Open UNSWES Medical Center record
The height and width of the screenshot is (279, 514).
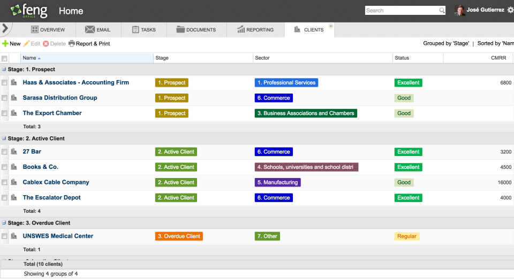coord(58,236)
